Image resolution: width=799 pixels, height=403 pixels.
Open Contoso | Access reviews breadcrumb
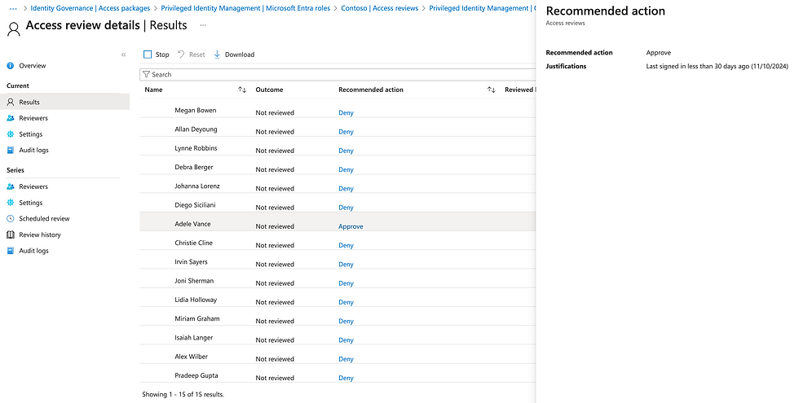click(380, 8)
